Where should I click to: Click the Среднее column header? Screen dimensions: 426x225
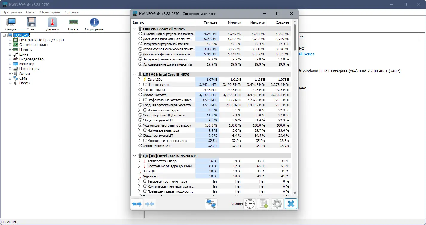279,22
